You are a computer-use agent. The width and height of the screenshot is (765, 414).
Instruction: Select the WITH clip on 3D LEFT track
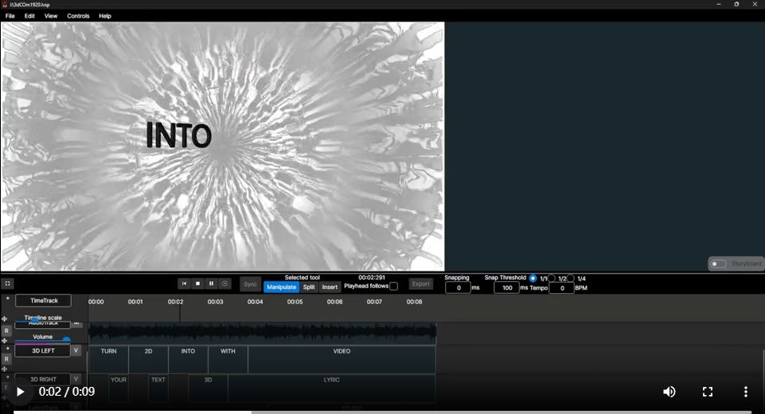tap(228, 359)
